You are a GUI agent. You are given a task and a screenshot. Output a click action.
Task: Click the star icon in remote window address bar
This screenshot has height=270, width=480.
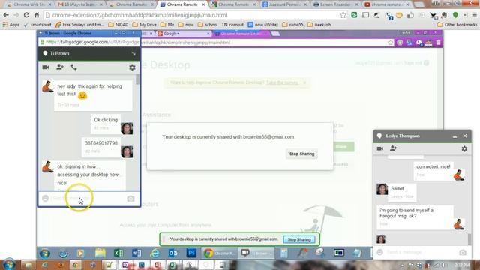(x=390, y=43)
